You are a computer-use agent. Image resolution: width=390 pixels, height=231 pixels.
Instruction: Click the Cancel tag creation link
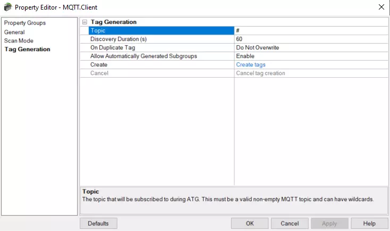coord(260,73)
